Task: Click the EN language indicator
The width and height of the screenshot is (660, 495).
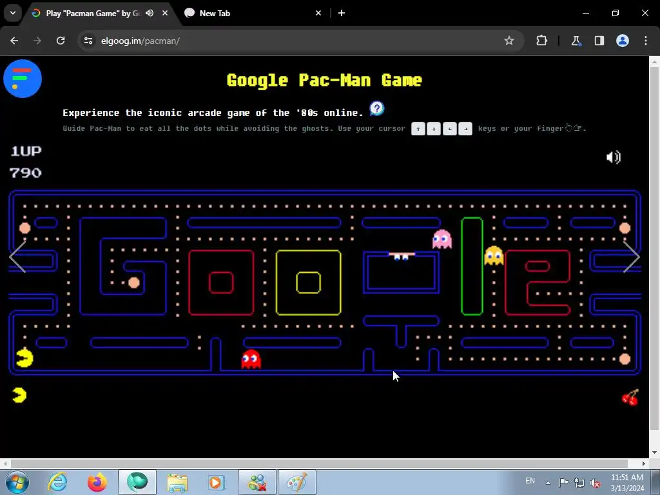Action: point(530,481)
